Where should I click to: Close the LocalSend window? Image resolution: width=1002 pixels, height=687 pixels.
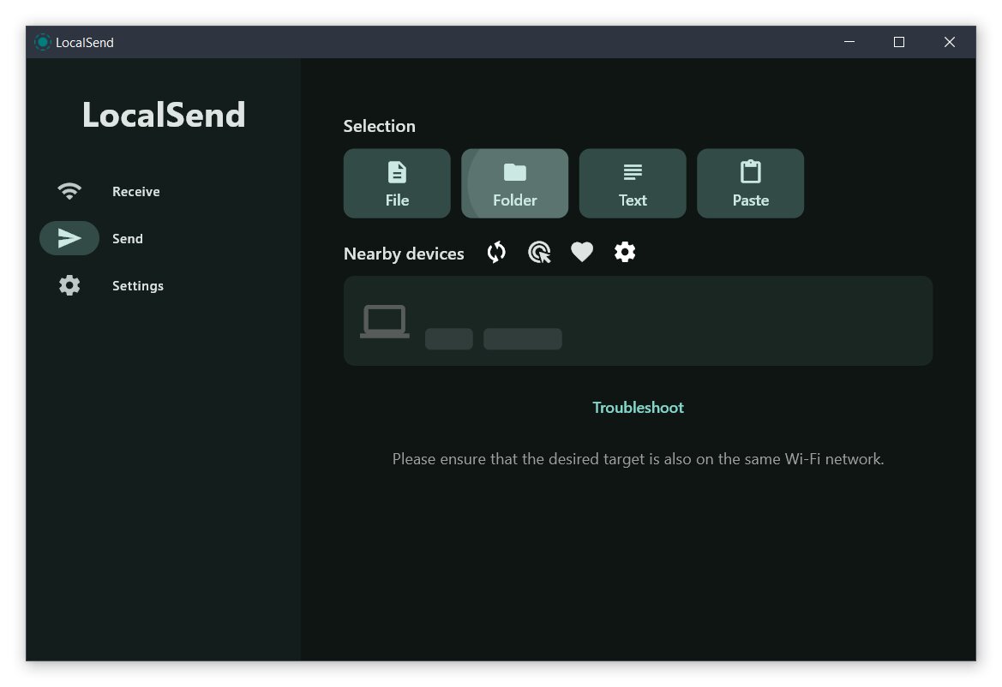pyautogui.click(x=950, y=42)
